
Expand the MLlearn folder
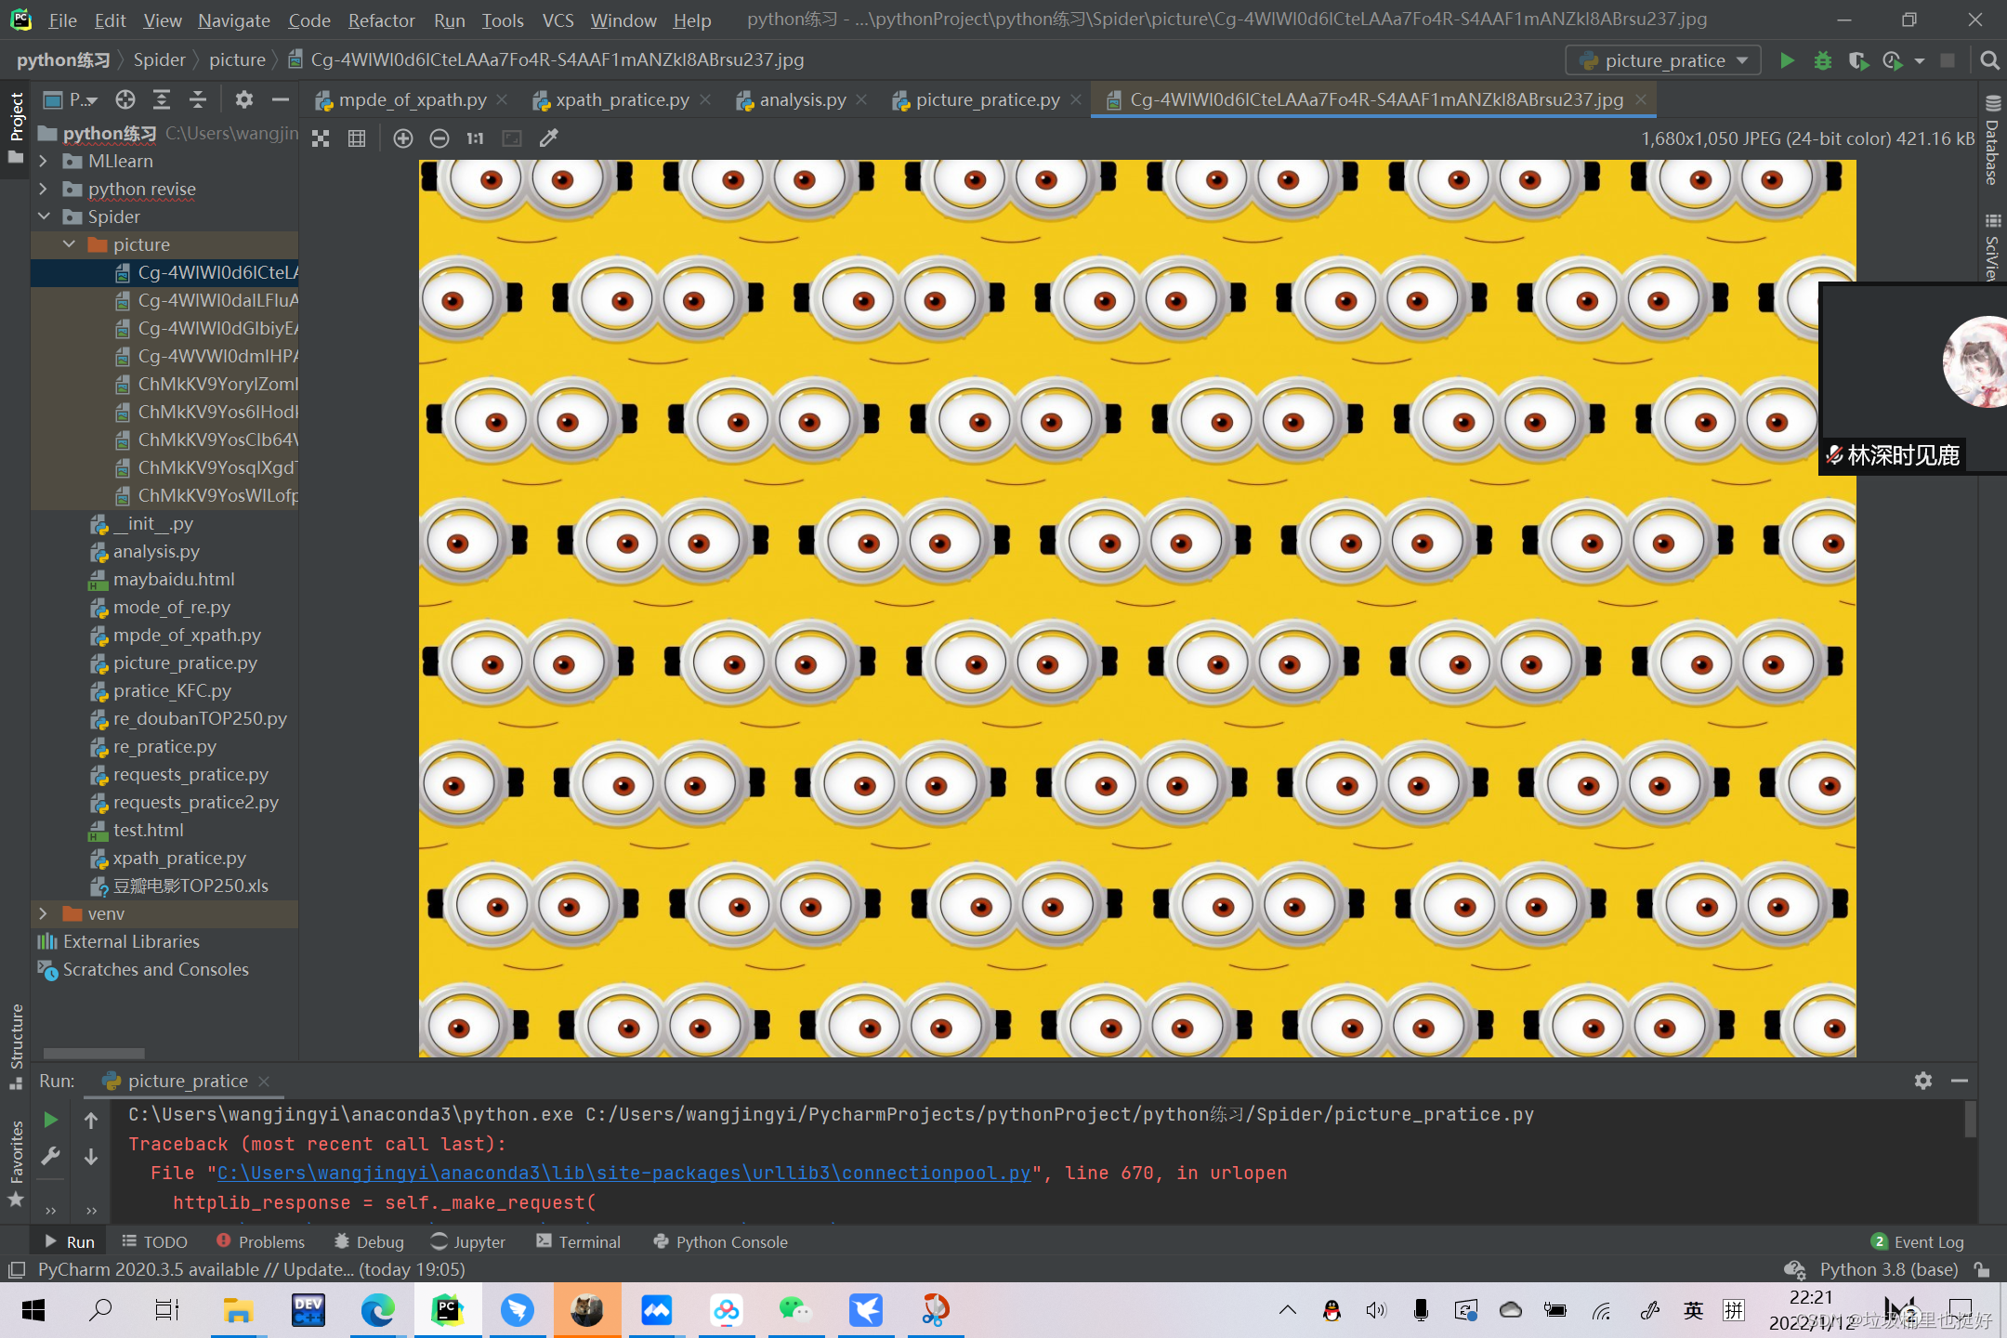(43, 161)
